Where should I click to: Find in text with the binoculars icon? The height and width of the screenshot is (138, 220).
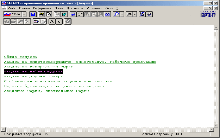tap(108, 14)
